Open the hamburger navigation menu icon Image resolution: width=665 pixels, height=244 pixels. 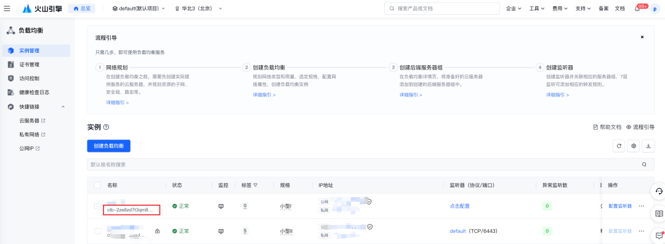click(7, 9)
